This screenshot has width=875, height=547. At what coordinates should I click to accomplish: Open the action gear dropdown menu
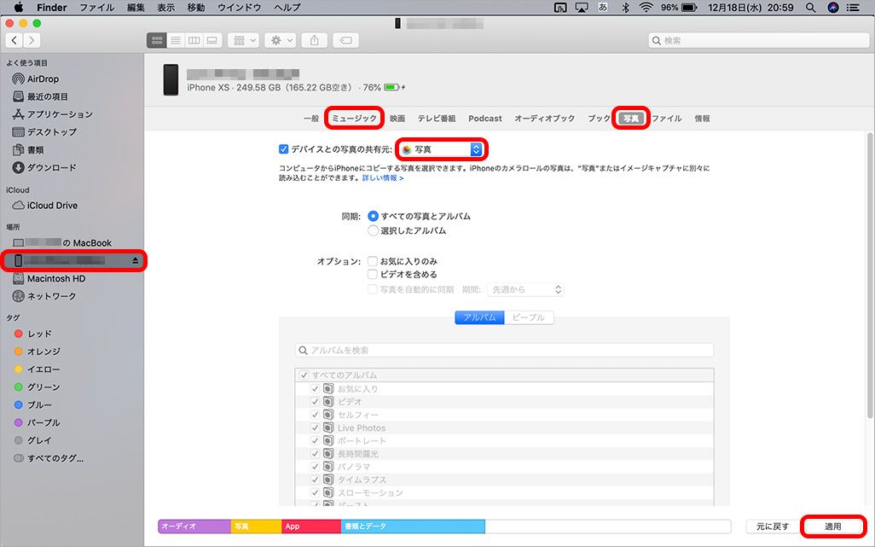[280, 40]
